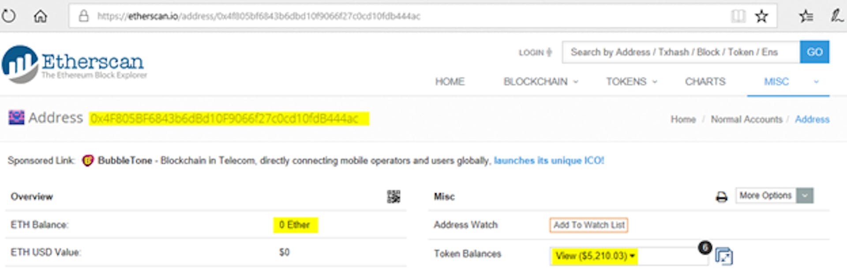Click the search by address input field

(681, 52)
